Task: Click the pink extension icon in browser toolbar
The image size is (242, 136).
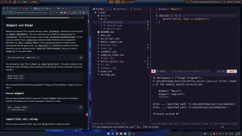Action: [65, 12]
